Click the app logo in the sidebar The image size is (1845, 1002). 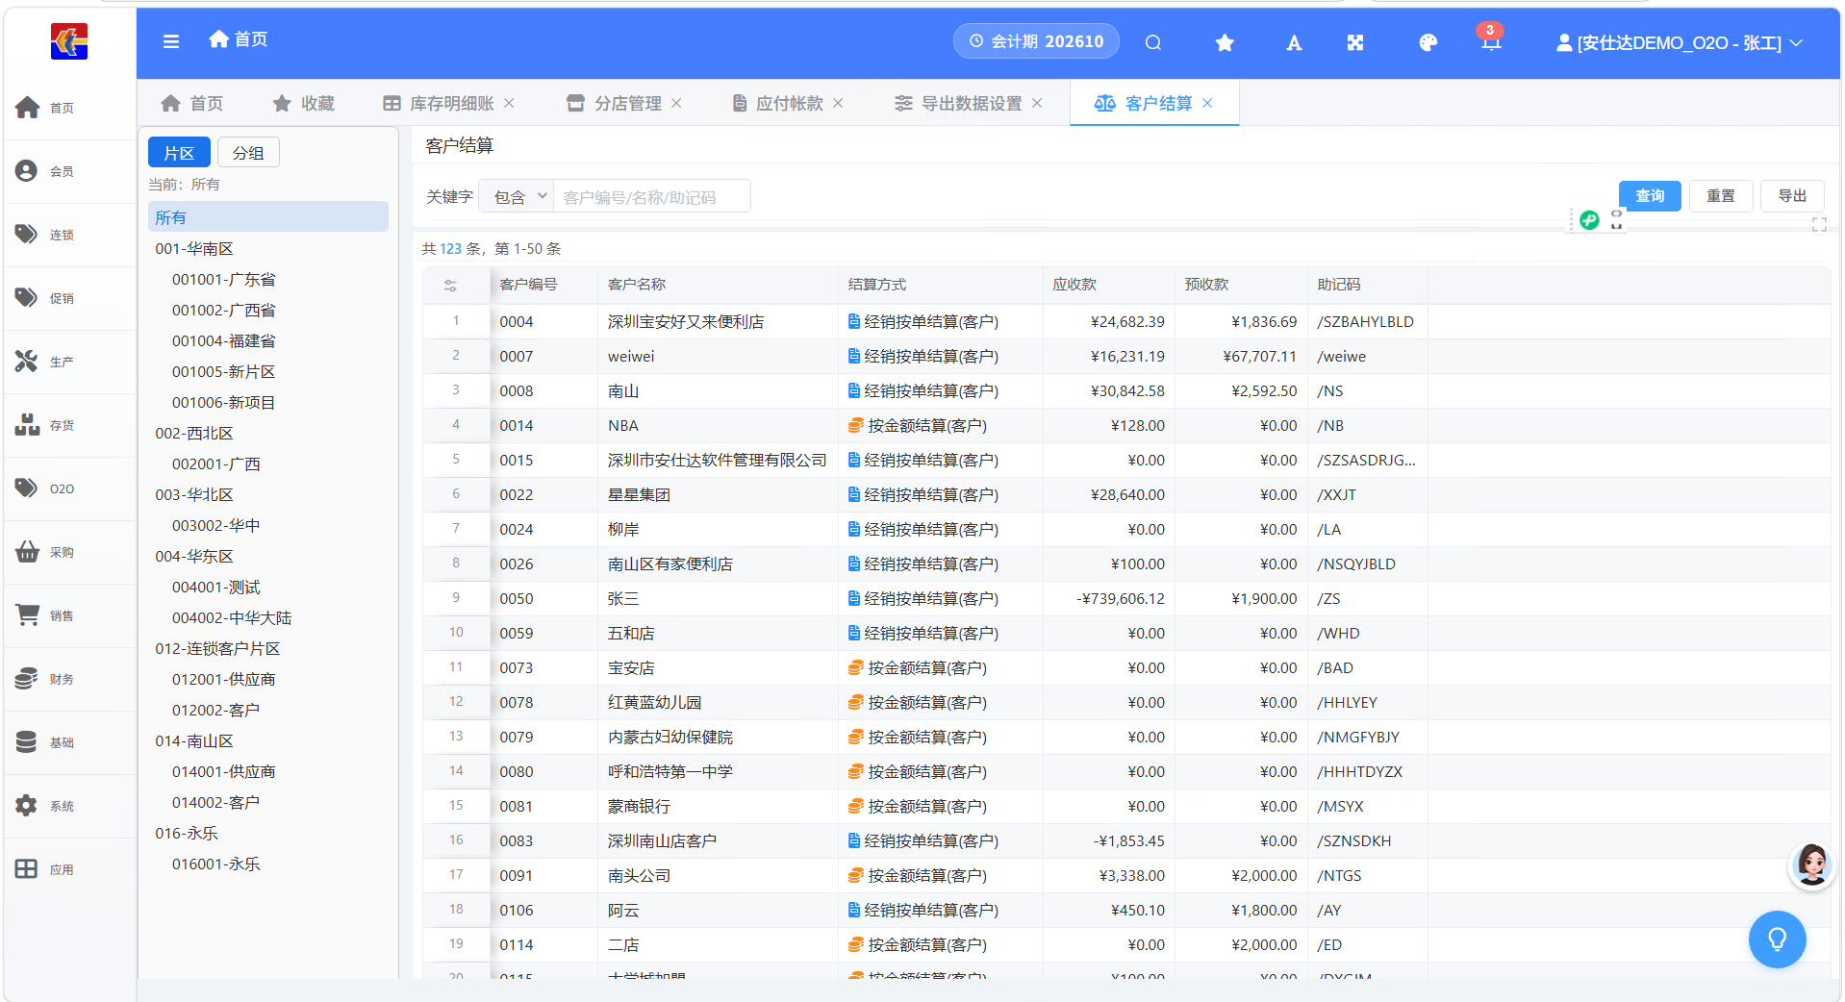pyautogui.click(x=68, y=41)
